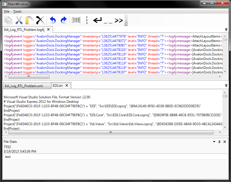Click the >> toolbar icon
Viewport: 231px width, 182px height.
pos(119,20)
